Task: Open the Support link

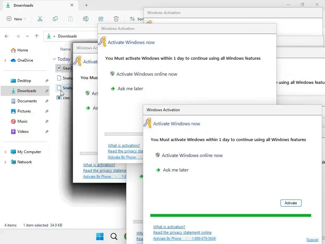Action: click(312, 240)
